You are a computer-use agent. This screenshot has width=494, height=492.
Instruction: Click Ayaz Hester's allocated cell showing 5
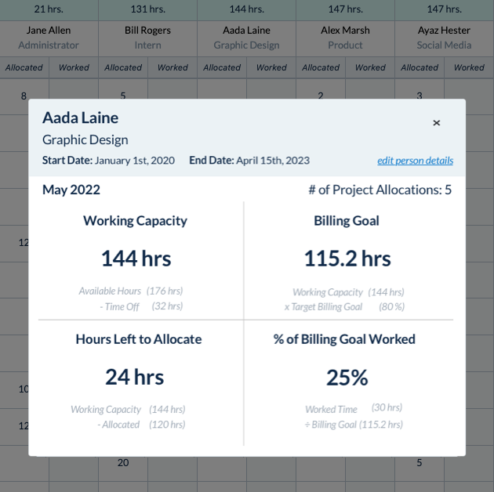pyautogui.click(x=419, y=463)
